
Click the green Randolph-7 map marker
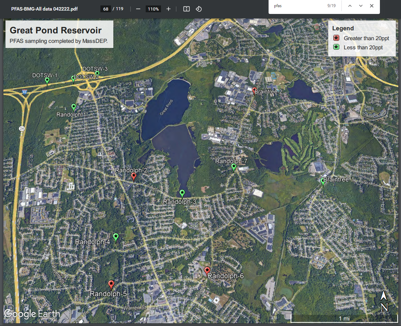click(234, 167)
